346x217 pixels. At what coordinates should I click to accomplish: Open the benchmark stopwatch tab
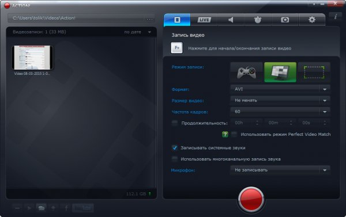coord(258,20)
